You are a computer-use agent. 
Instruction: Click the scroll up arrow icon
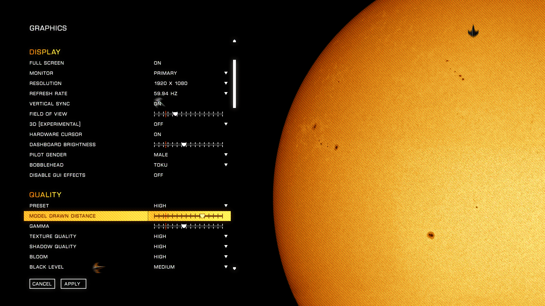pos(234,41)
